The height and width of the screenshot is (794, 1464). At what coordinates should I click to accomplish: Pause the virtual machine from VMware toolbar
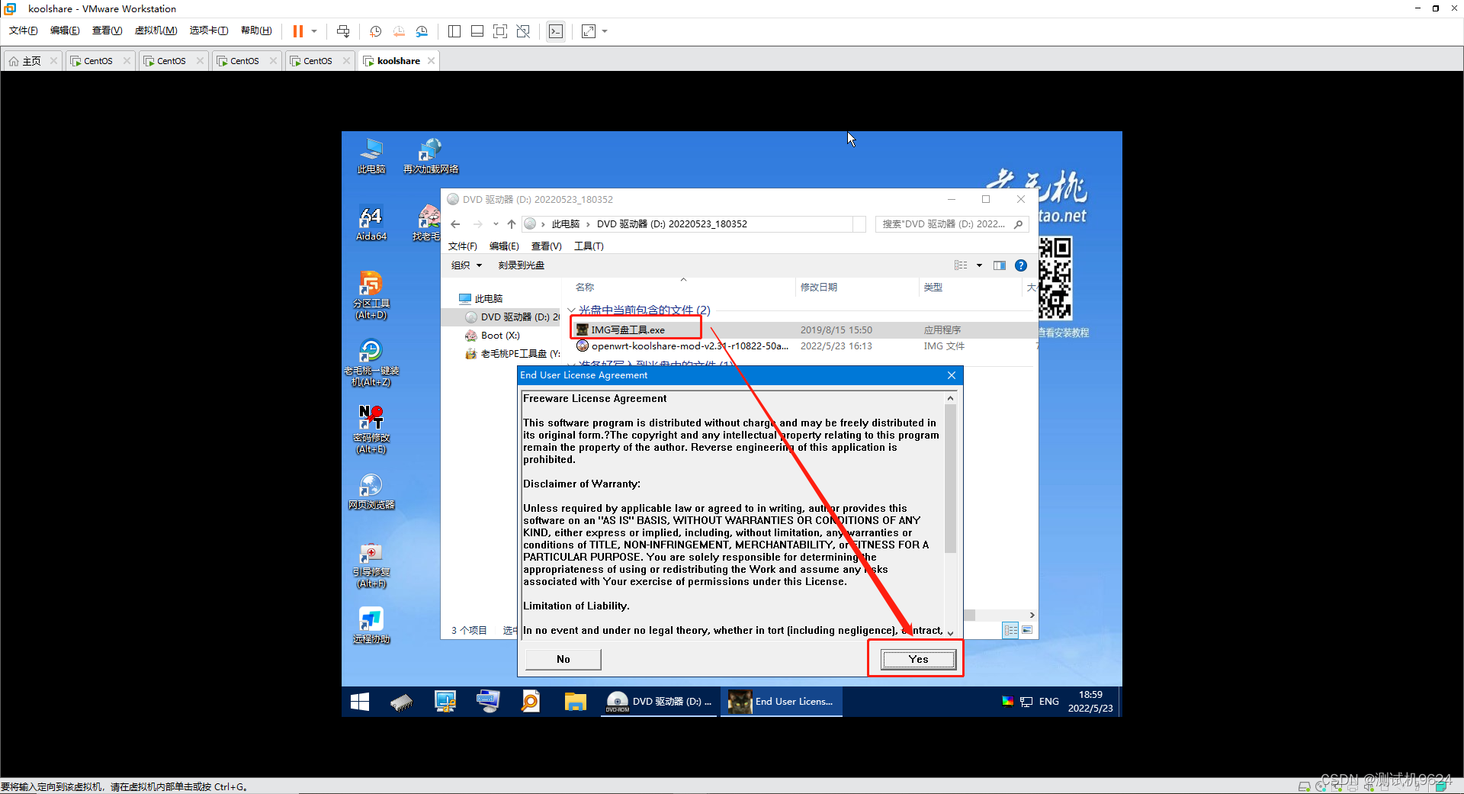tap(297, 31)
